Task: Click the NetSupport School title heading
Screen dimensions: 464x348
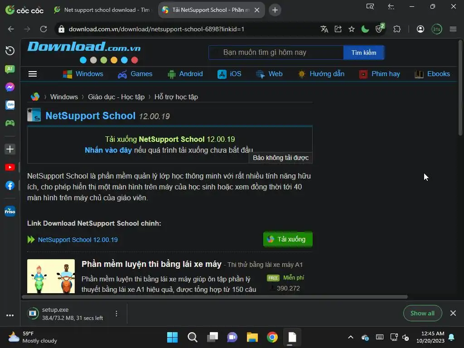Action: 91,116
